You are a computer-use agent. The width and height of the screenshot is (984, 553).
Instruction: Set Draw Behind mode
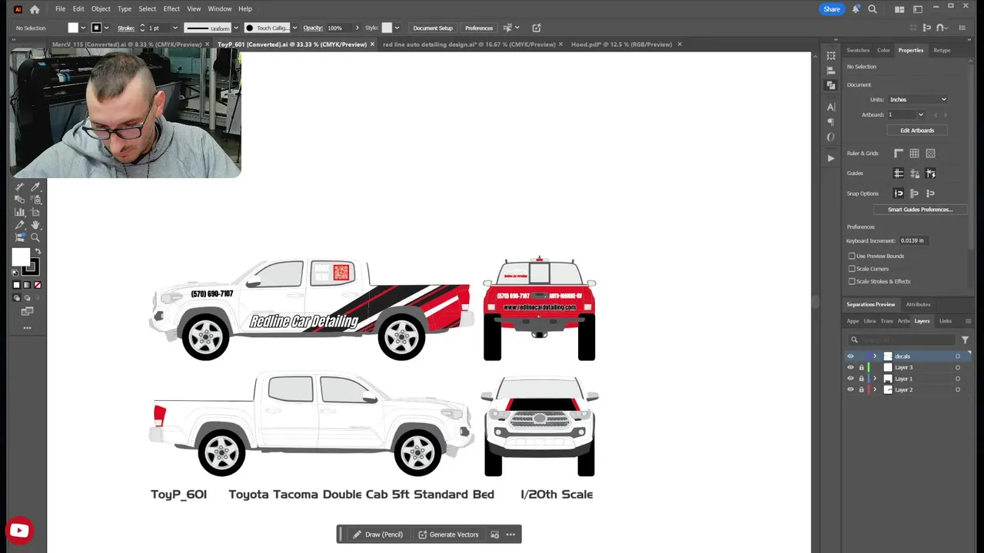pyautogui.click(x=27, y=298)
